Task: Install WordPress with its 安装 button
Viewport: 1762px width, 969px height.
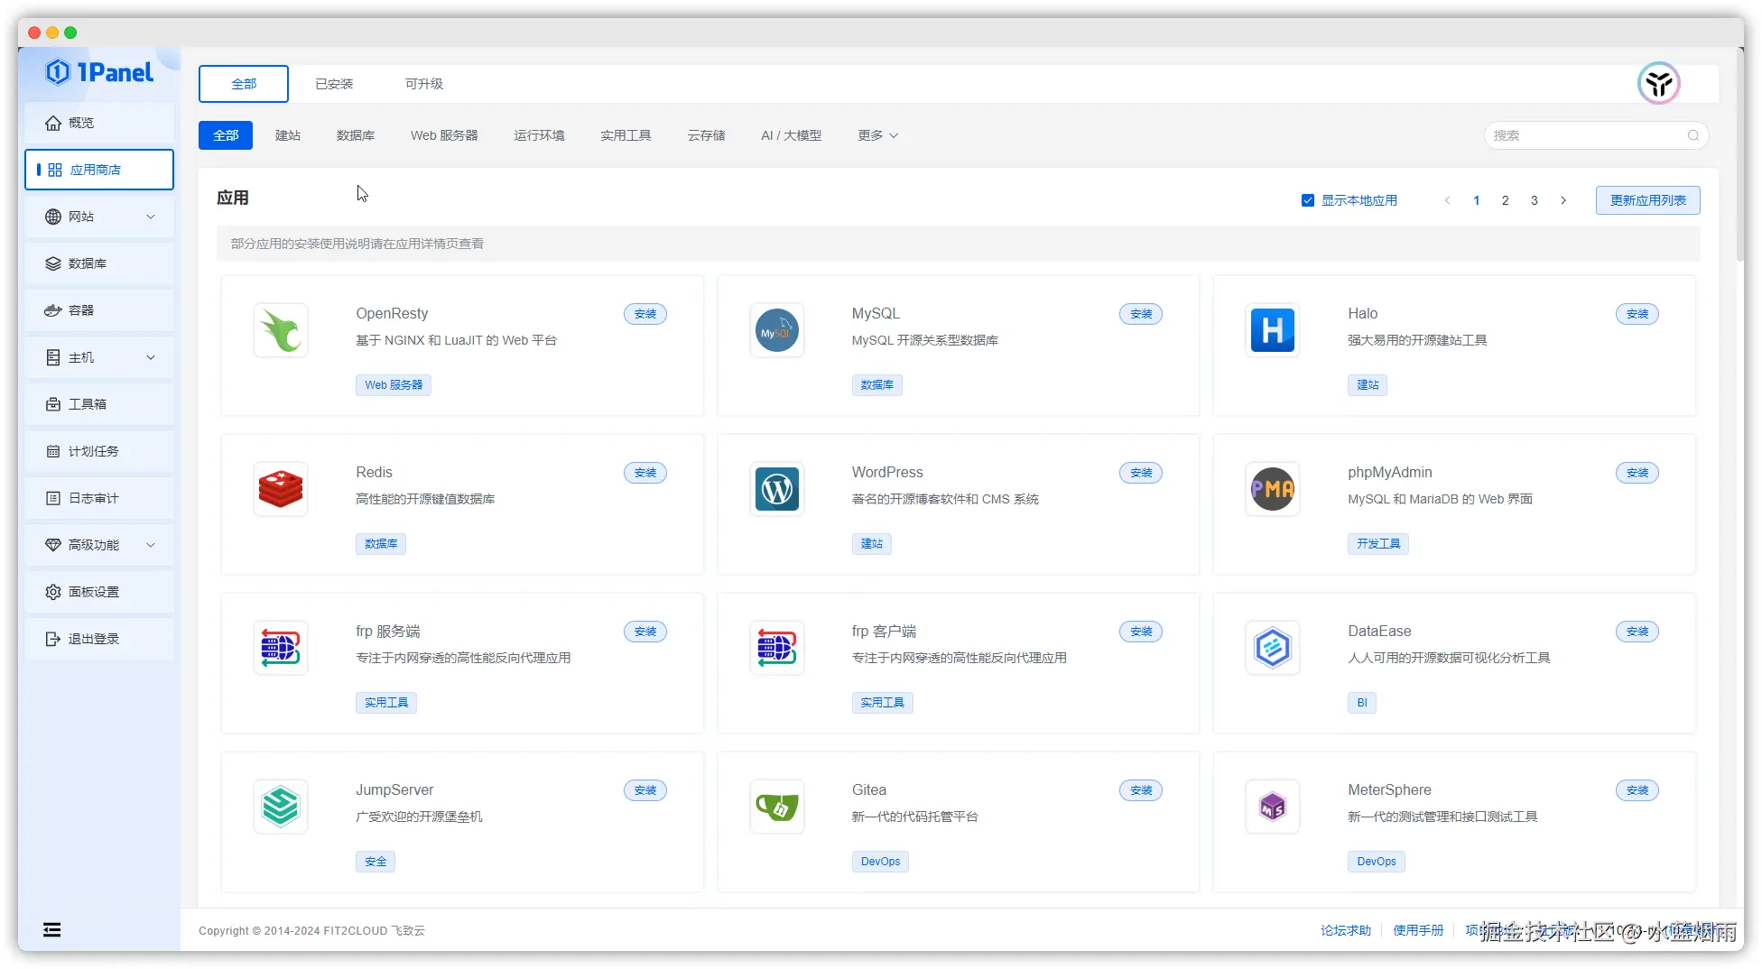Action: [1141, 473]
